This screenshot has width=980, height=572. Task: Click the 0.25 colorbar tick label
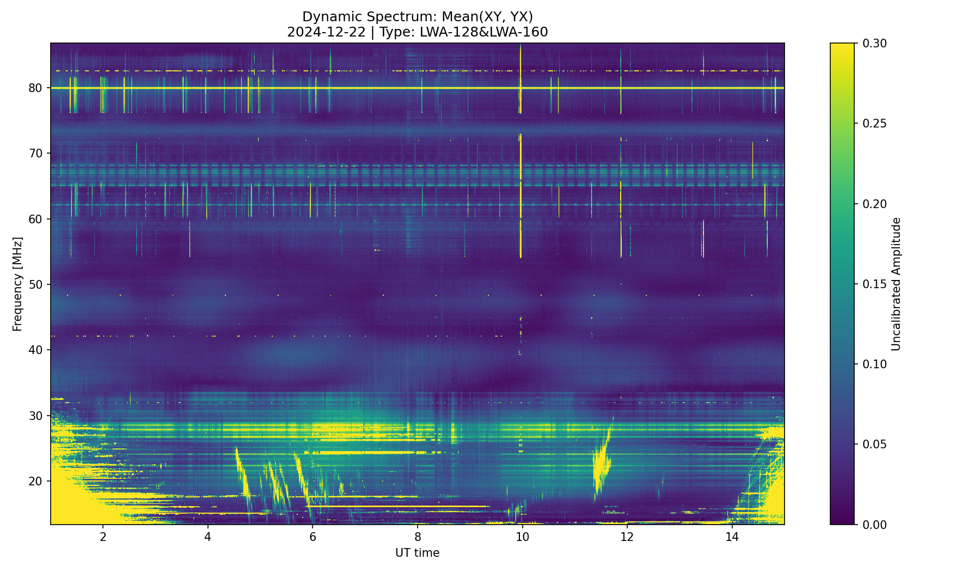coord(875,124)
